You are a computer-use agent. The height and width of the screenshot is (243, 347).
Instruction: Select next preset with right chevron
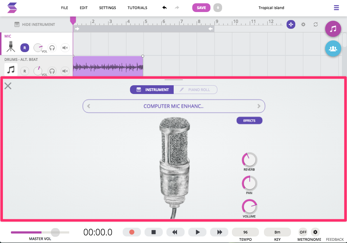coord(259,106)
